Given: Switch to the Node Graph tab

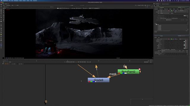Looking at the screenshot, I should click(x=7, y=64).
